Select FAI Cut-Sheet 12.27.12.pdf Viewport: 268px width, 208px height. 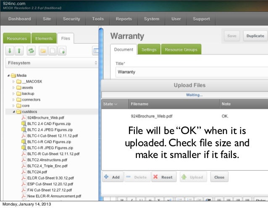pos(50,190)
